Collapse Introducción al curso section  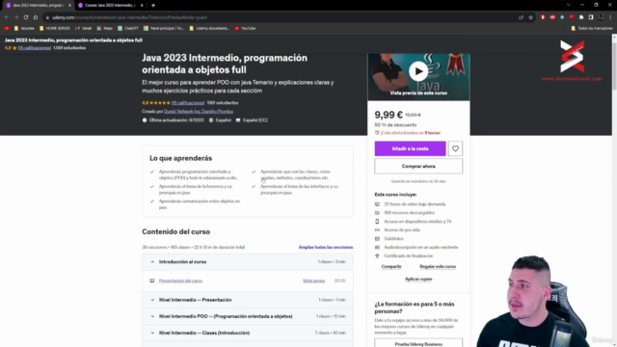pyautogui.click(x=248, y=261)
